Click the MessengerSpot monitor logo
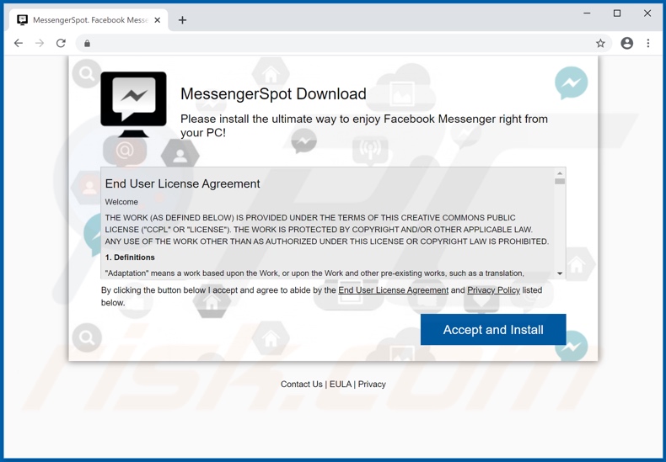Image resolution: width=666 pixels, height=462 pixels. [133, 104]
